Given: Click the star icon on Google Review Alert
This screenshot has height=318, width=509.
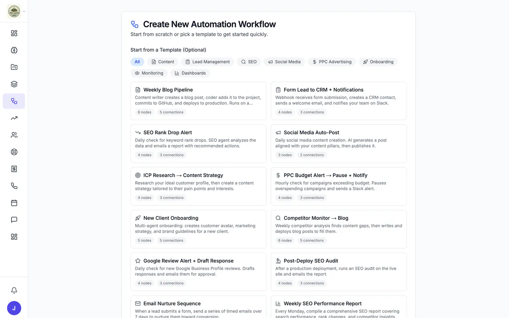Looking at the screenshot, I should click(x=138, y=261).
